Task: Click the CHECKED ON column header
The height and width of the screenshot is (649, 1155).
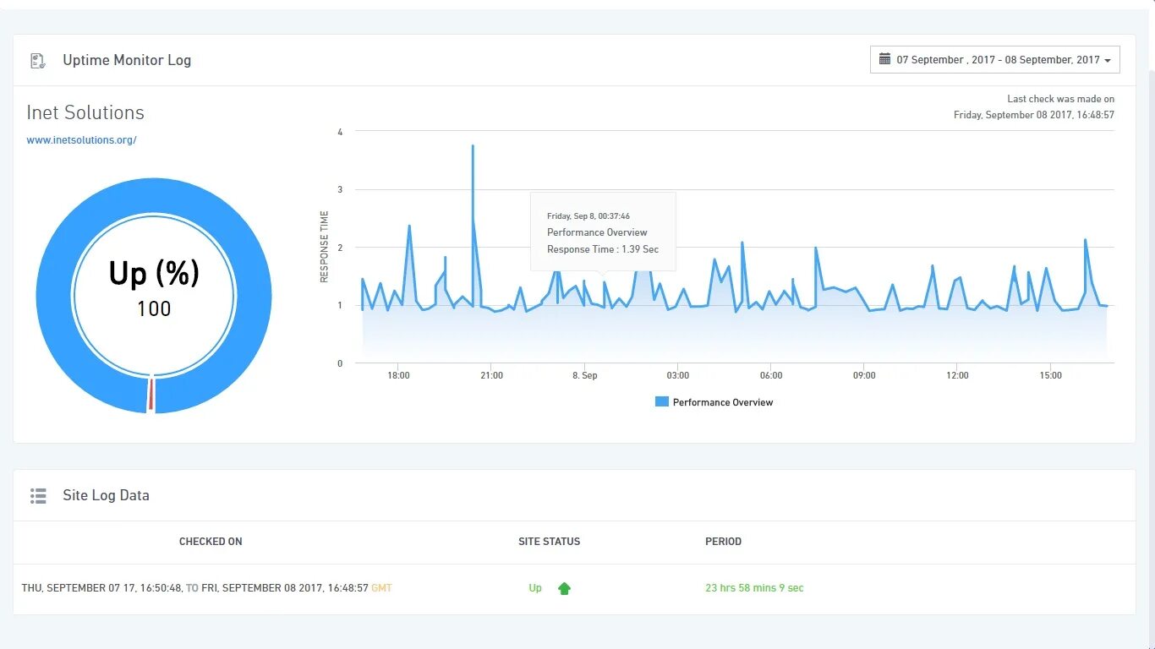Action: click(x=211, y=542)
